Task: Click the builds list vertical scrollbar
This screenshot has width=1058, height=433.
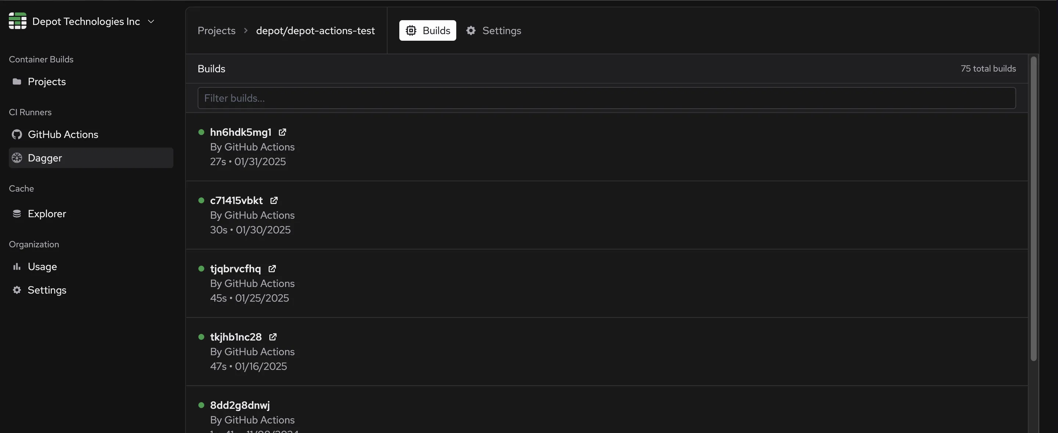Action: 1033,208
